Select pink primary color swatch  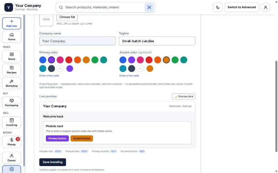click(x=60, y=60)
